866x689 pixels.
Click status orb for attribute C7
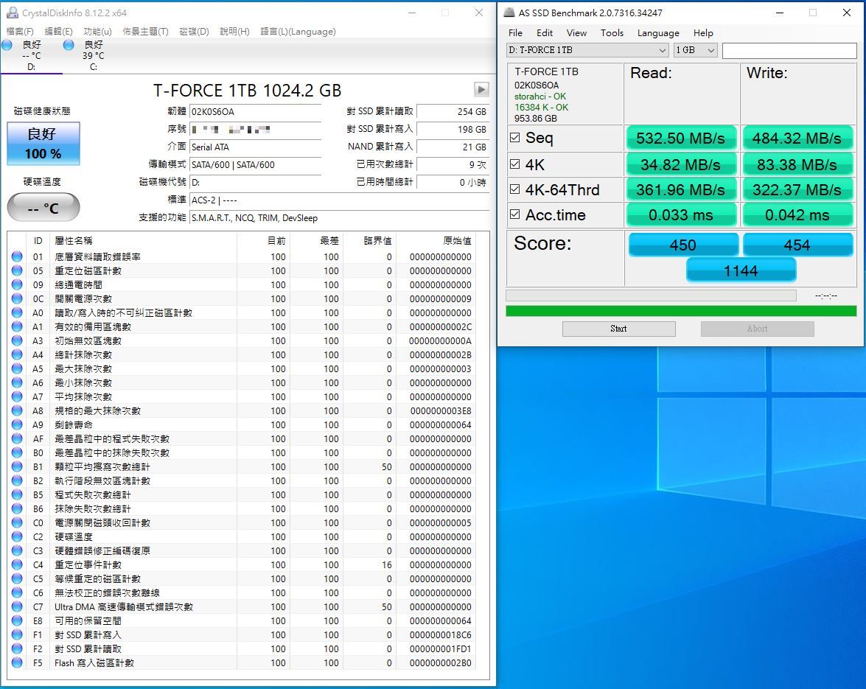tap(17, 606)
